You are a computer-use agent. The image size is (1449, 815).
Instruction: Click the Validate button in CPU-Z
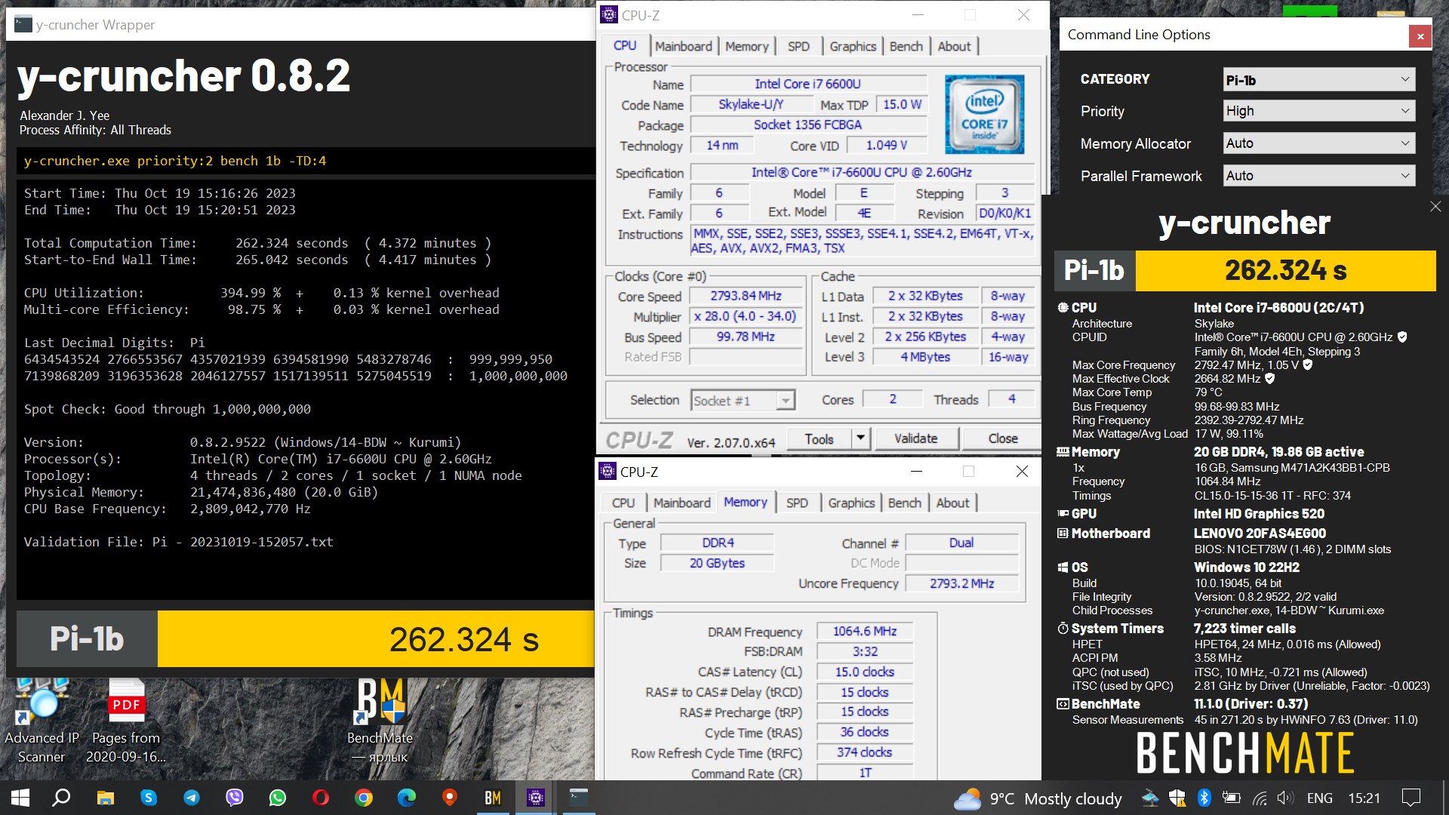pos(916,438)
